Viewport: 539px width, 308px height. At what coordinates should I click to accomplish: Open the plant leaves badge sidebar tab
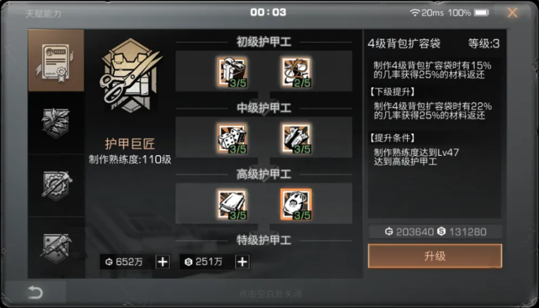pyautogui.click(x=56, y=123)
